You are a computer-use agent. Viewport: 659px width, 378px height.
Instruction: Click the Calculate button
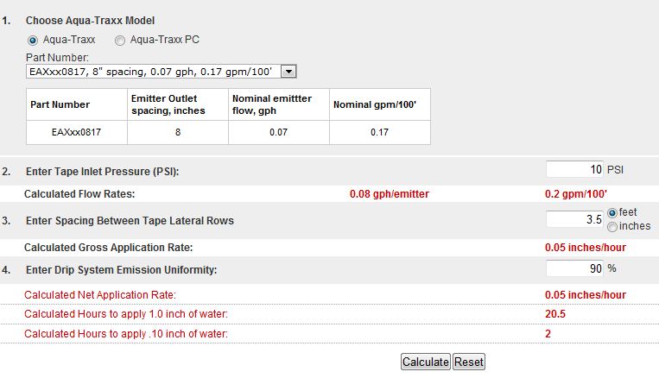pyautogui.click(x=426, y=362)
